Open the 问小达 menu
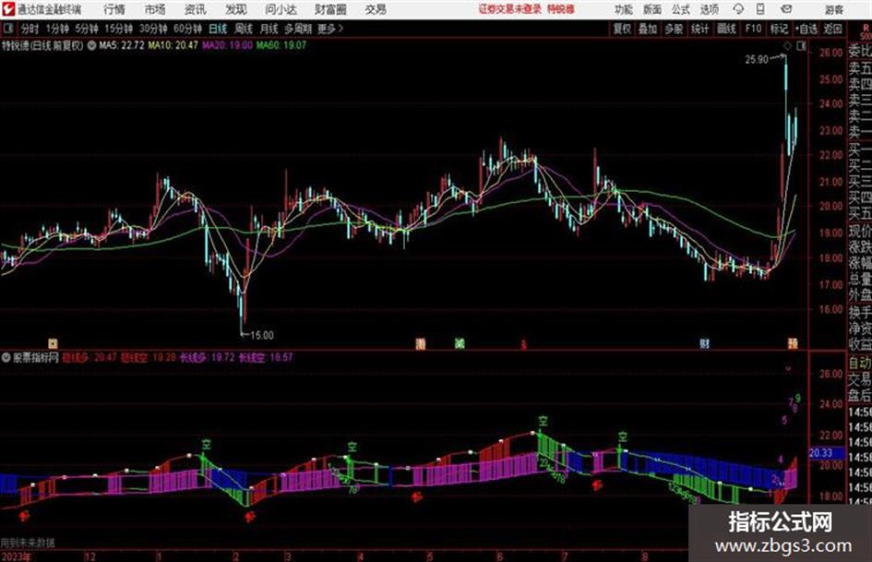872x562 pixels. [281, 9]
